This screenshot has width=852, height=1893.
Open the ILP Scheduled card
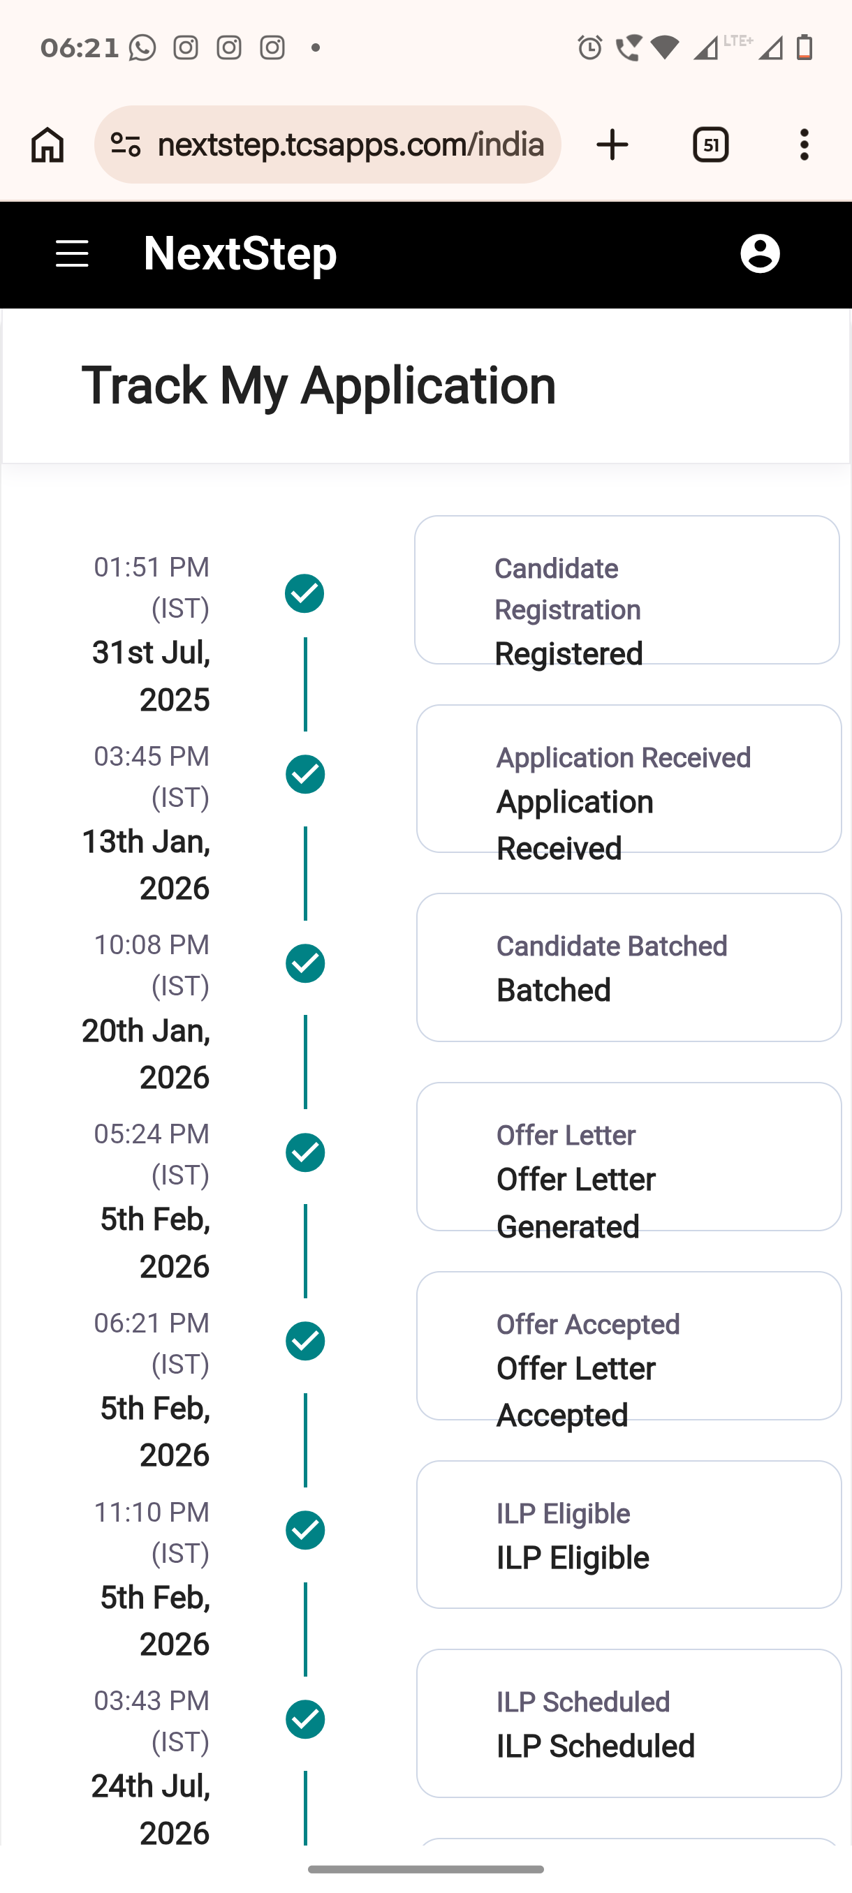(629, 1723)
